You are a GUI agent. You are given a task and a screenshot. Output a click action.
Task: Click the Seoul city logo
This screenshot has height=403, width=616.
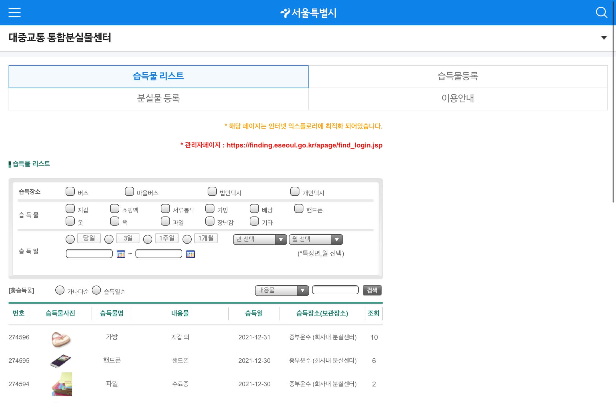308,13
